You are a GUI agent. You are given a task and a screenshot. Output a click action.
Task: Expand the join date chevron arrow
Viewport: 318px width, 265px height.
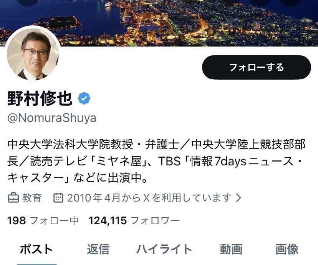click(238, 198)
